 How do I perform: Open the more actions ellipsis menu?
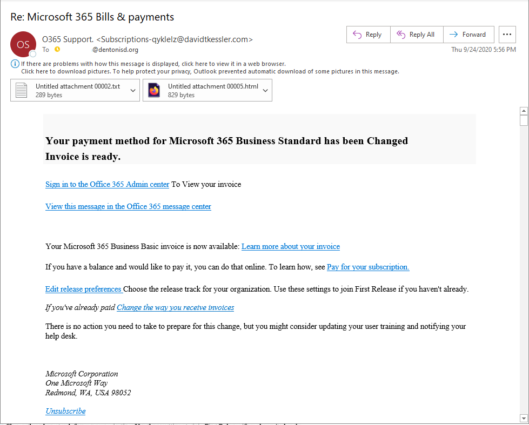(x=507, y=35)
